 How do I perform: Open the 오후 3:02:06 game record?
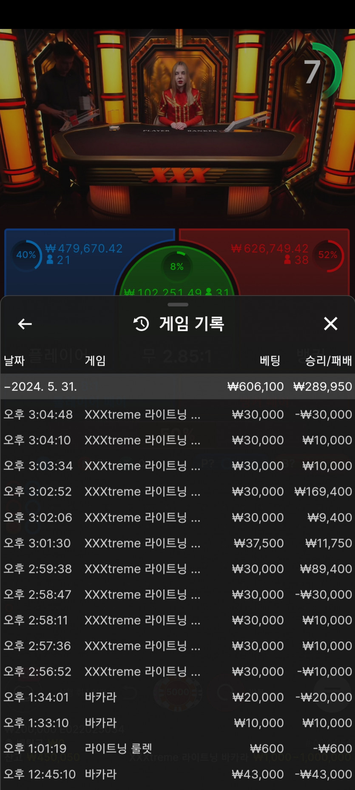click(x=178, y=517)
